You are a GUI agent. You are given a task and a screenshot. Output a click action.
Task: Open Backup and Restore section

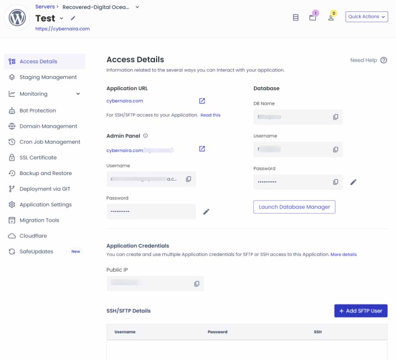pos(45,173)
